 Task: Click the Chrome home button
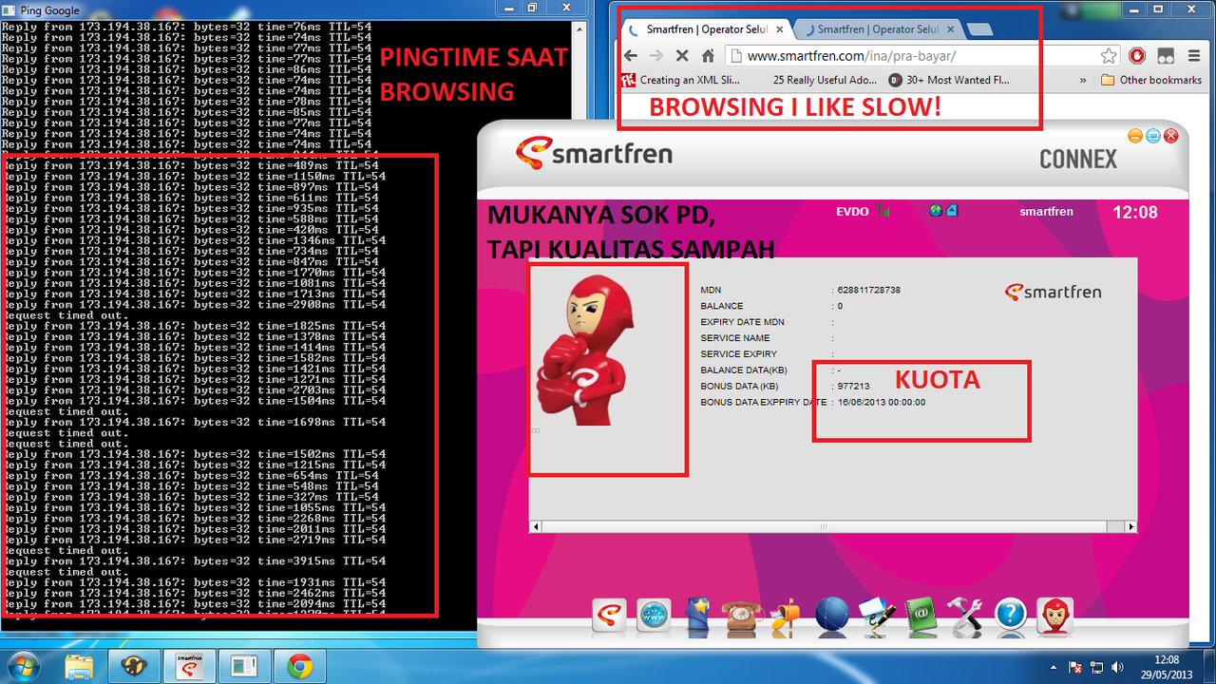click(707, 56)
